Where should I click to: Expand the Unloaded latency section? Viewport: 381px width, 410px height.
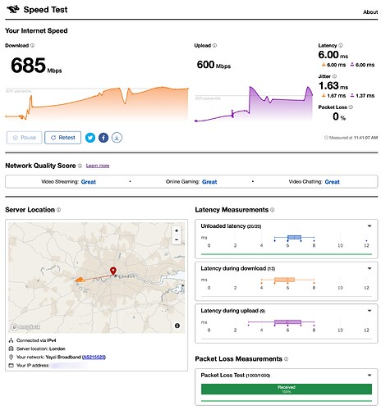point(370,226)
